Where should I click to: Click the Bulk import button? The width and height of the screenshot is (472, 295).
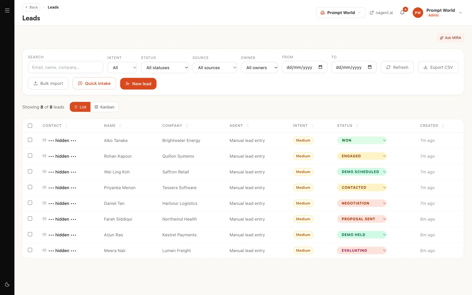coord(48,84)
